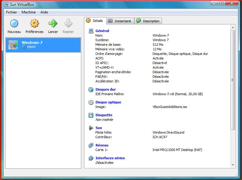This screenshot has width=242, height=180.
Task: Click the 12 Mo video memory value
Action: click(157, 49)
